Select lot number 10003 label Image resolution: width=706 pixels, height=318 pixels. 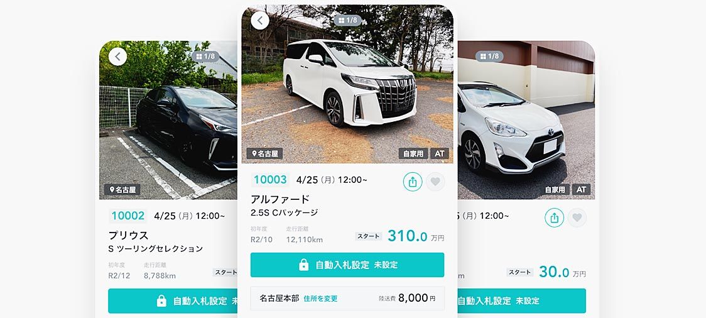click(270, 180)
